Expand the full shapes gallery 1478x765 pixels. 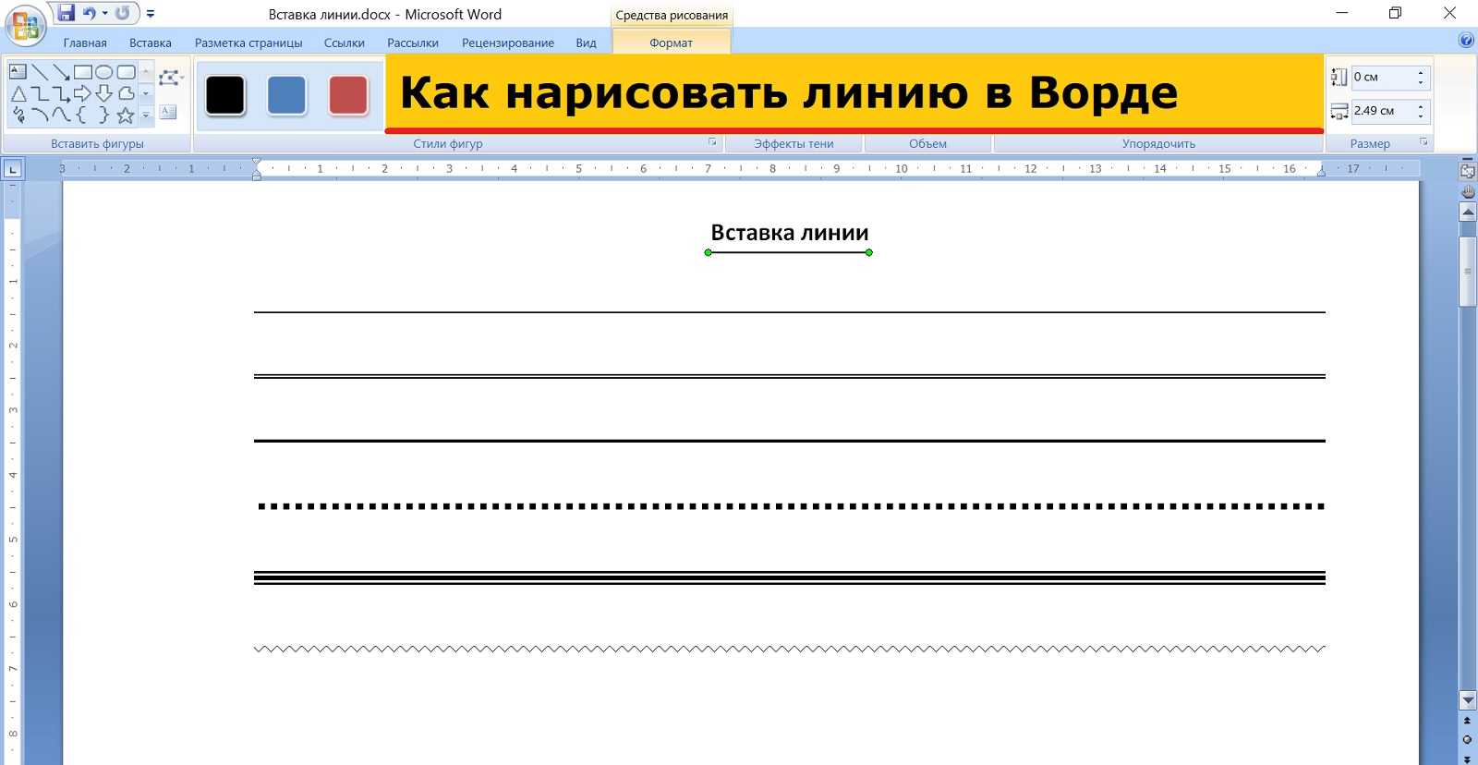click(146, 115)
